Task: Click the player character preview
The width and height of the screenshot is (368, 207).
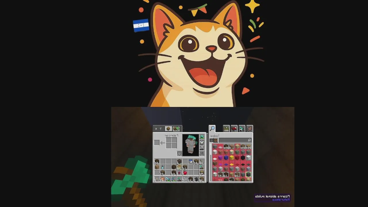Action: 191,145
